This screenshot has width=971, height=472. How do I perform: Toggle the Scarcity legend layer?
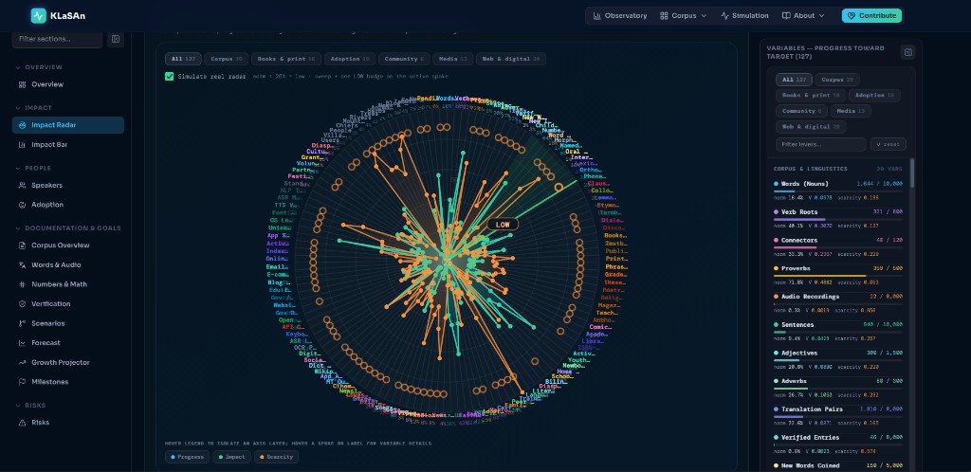pos(276,457)
